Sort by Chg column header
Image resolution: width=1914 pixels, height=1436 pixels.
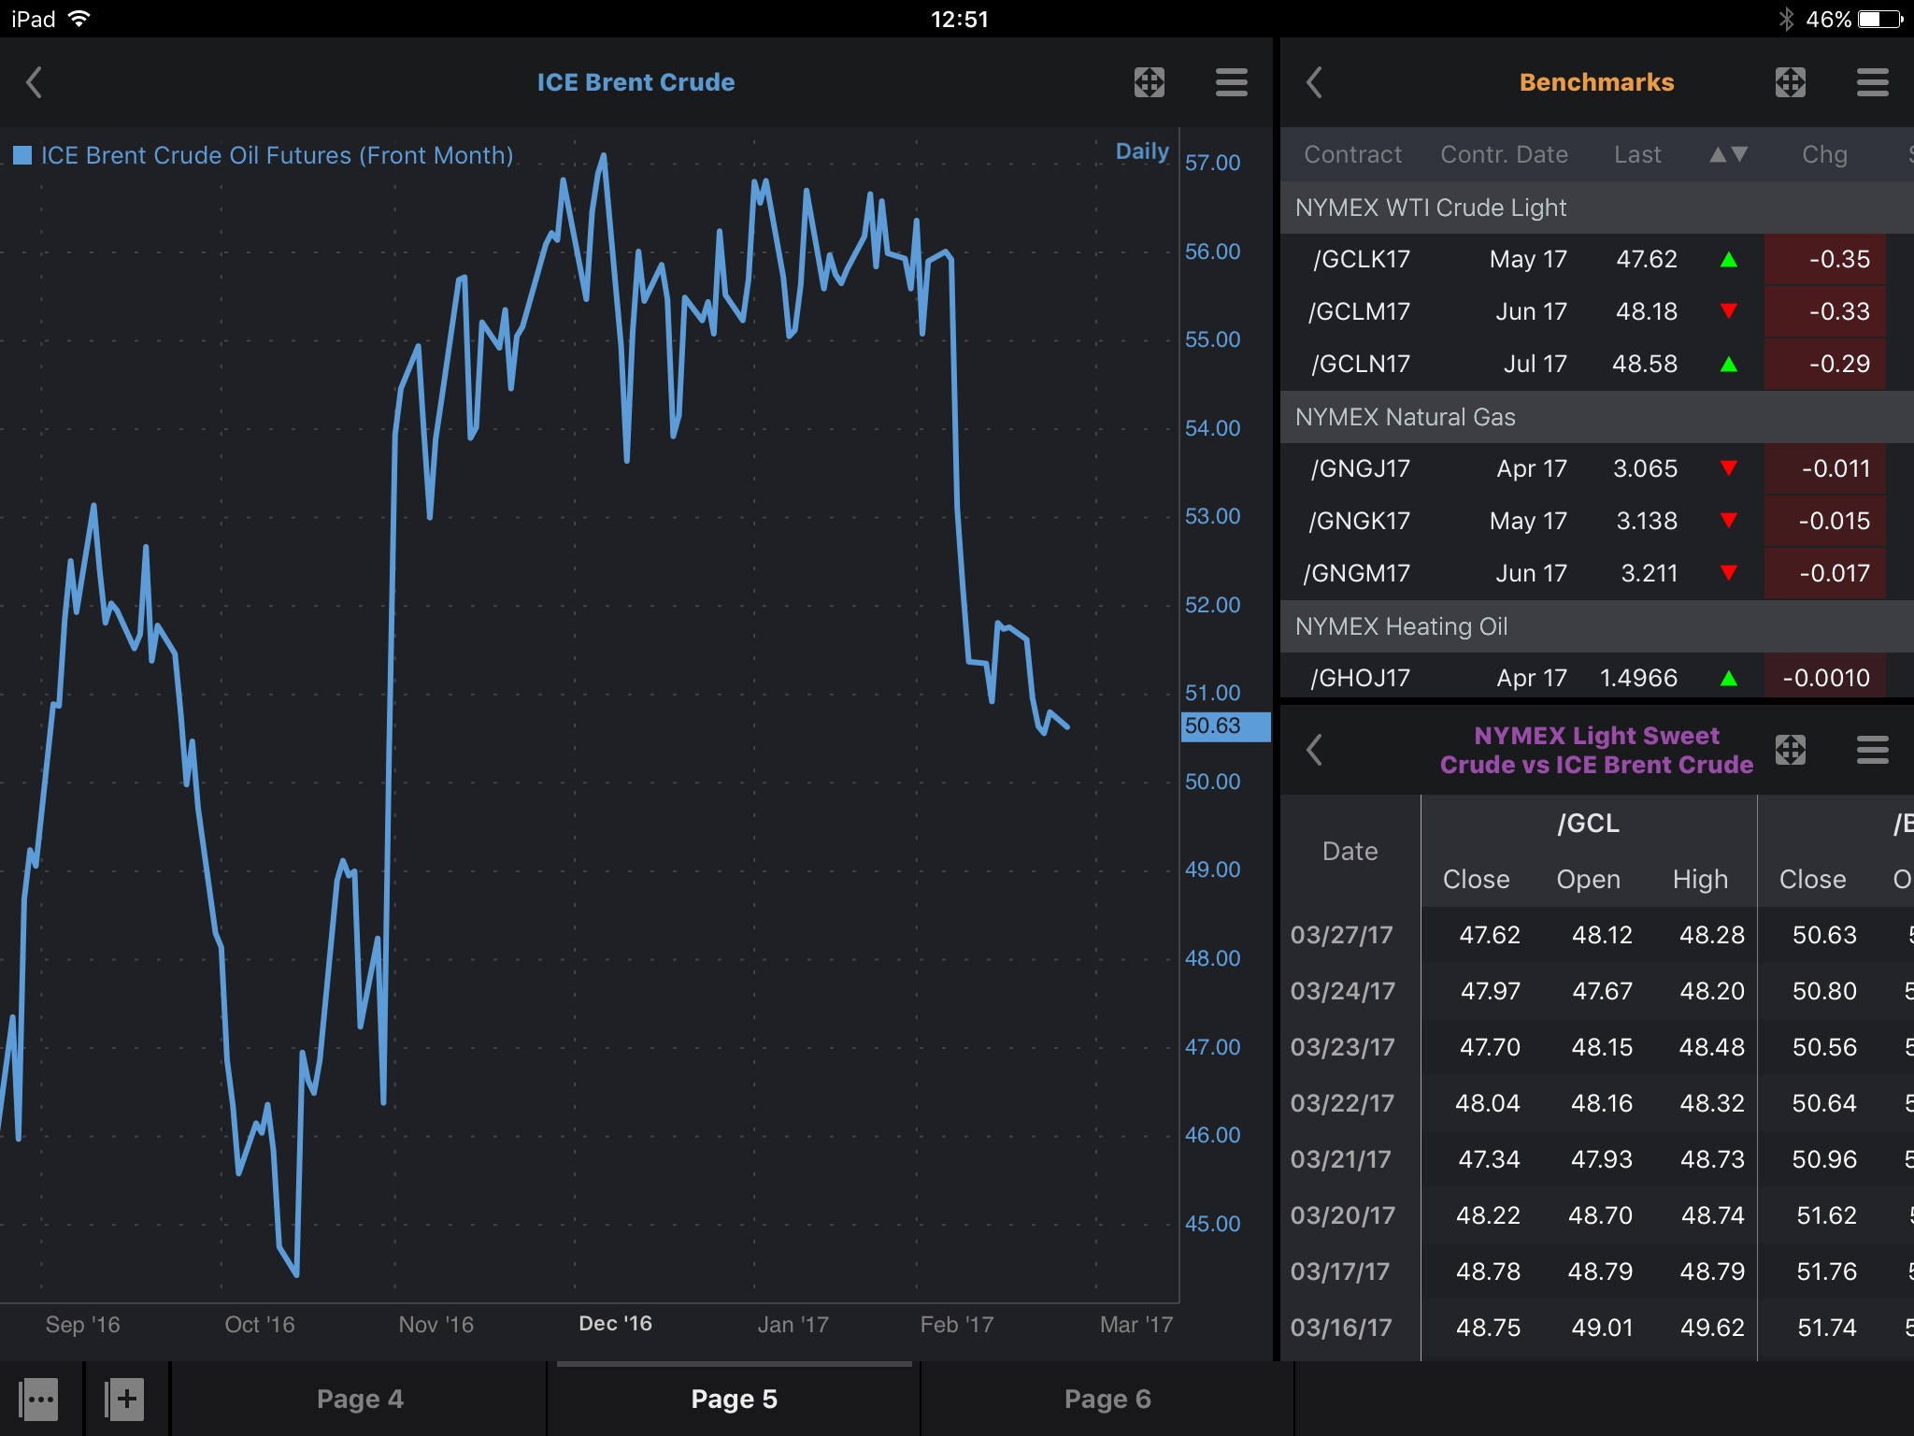[1824, 154]
